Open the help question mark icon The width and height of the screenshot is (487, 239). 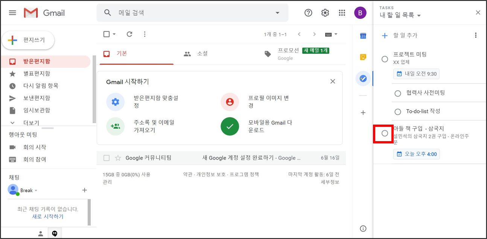pyautogui.click(x=308, y=13)
